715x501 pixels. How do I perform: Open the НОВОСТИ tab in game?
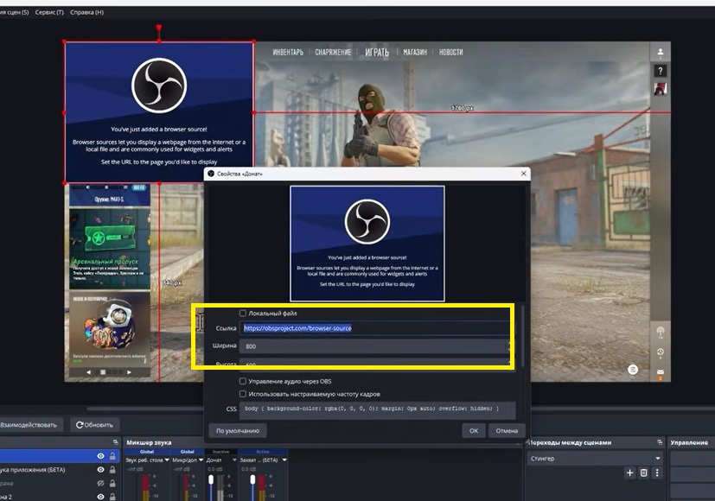click(451, 53)
